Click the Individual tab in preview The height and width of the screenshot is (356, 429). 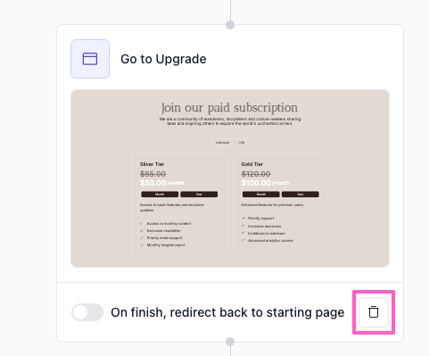[x=222, y=143]
